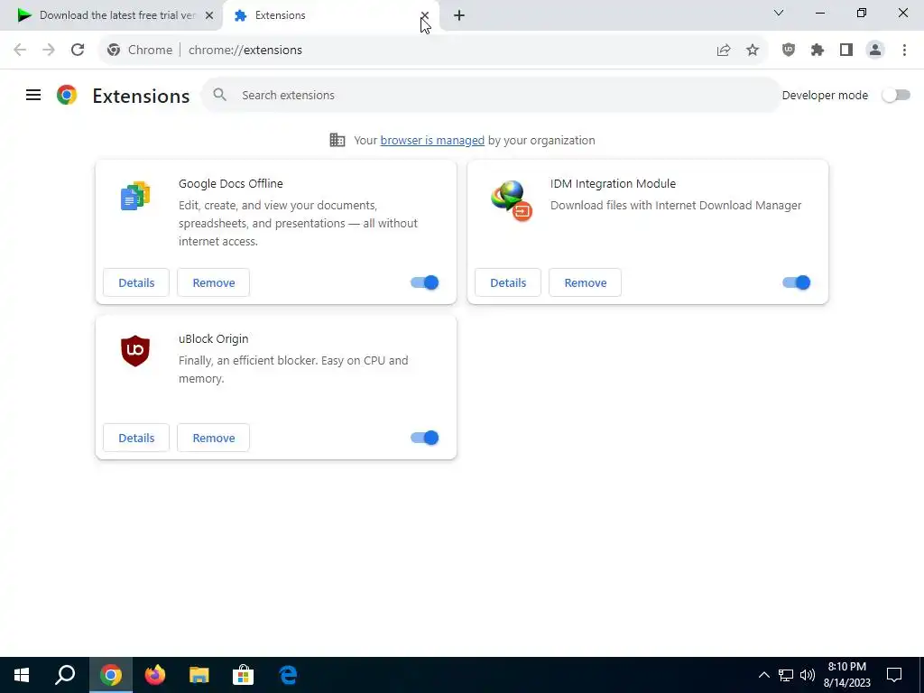Launch Firefox from the taskbar
The width and height of the screenshot is (924, 693).
point(155,675)
